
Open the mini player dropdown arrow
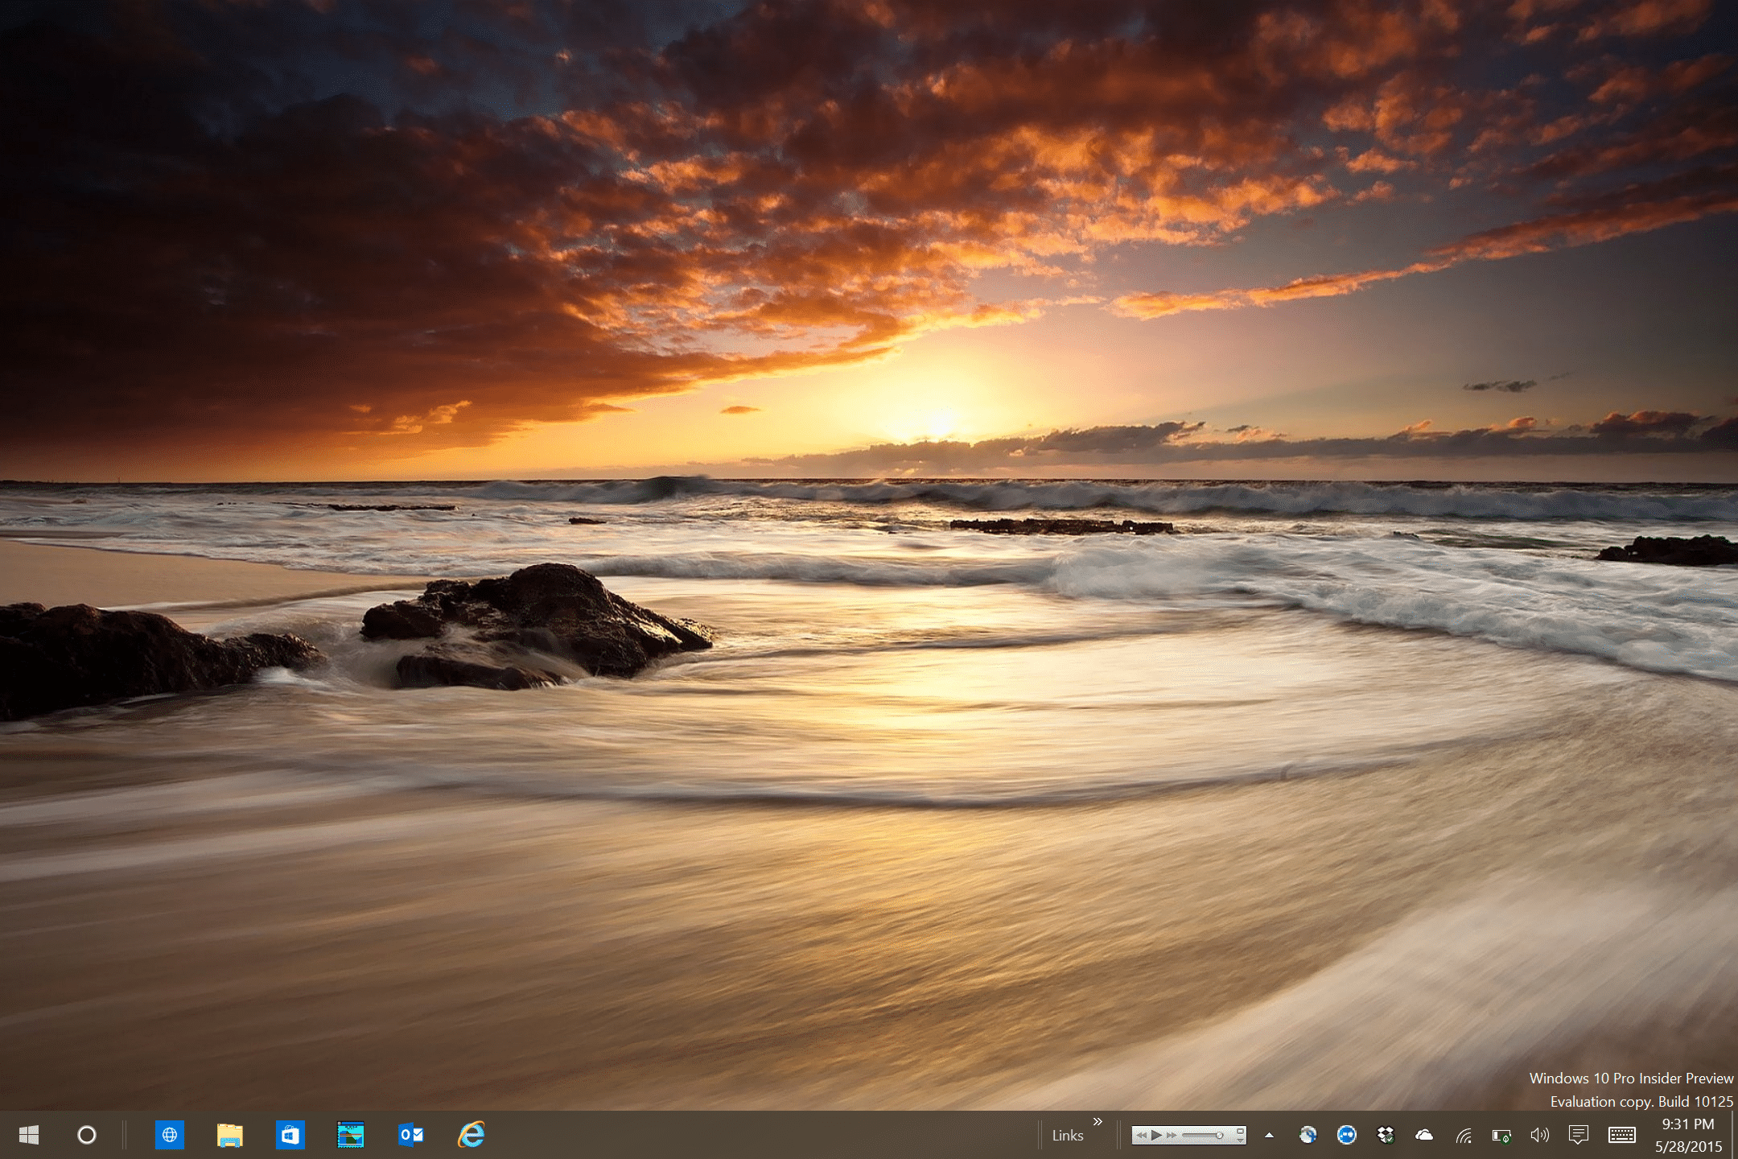[x=1240, y=1141]
